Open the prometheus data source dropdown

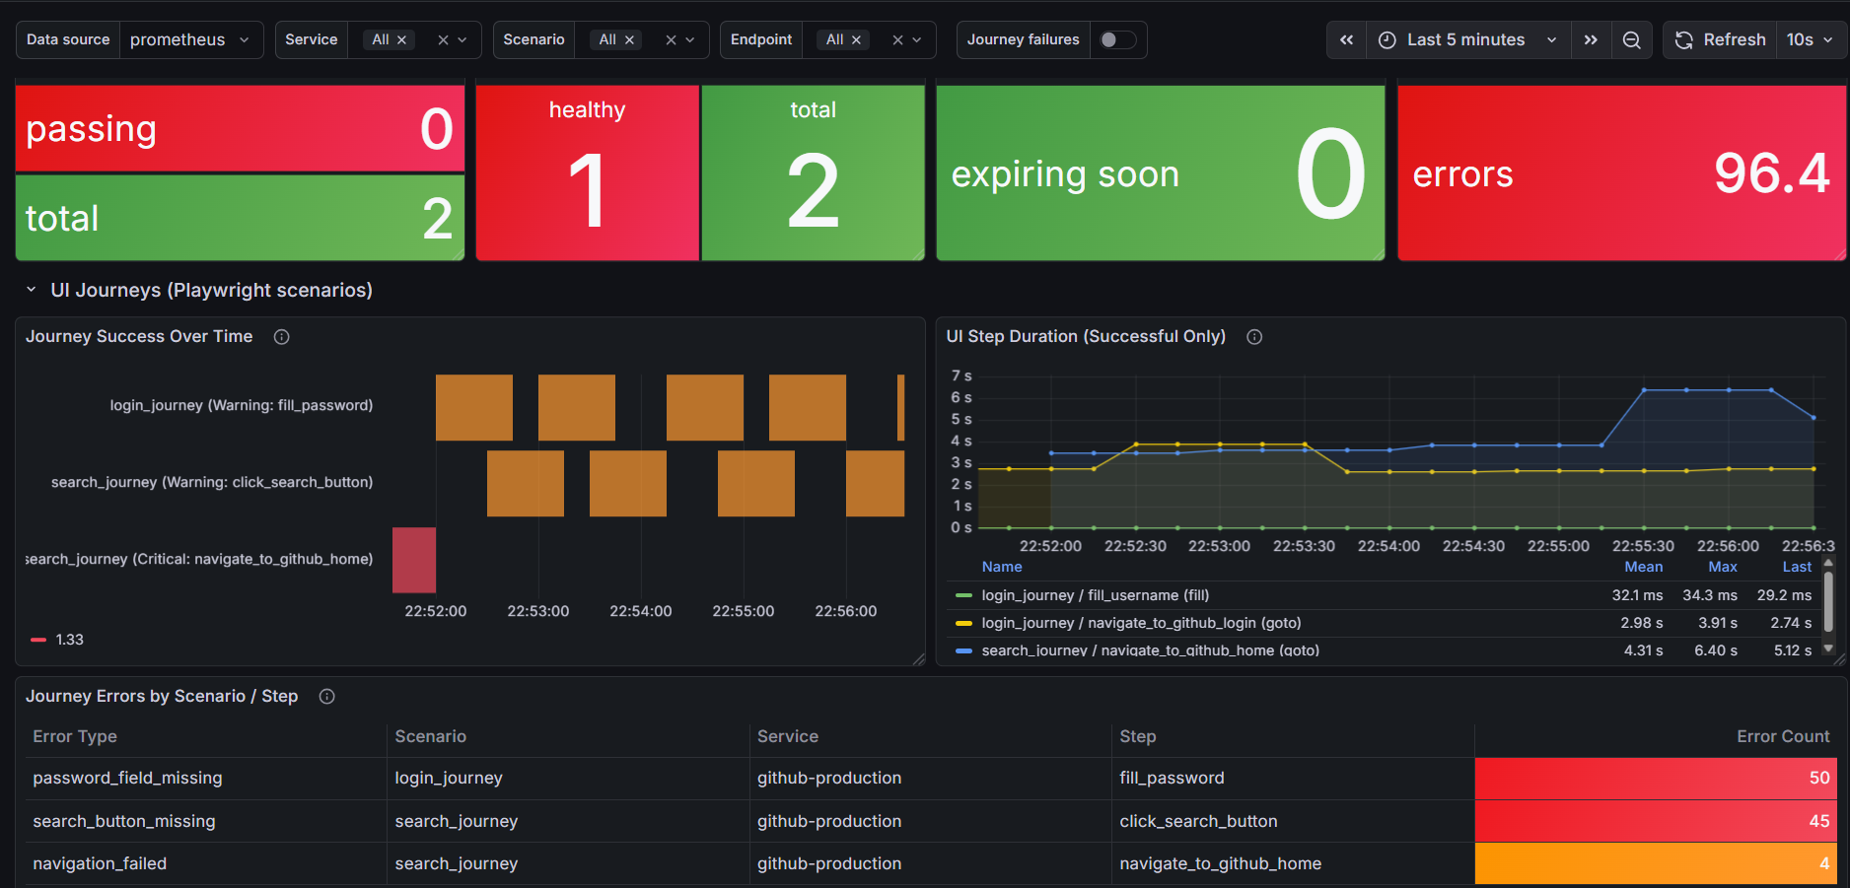pyautogui.click(x=190, y=39)
